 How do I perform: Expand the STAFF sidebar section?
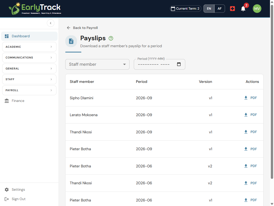[29, 79]
